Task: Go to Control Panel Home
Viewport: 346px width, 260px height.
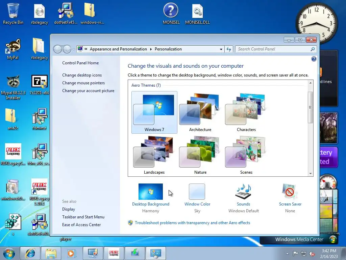Action: 80,63
